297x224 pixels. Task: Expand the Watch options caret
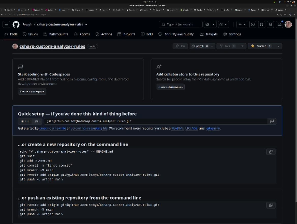(212, 46)
